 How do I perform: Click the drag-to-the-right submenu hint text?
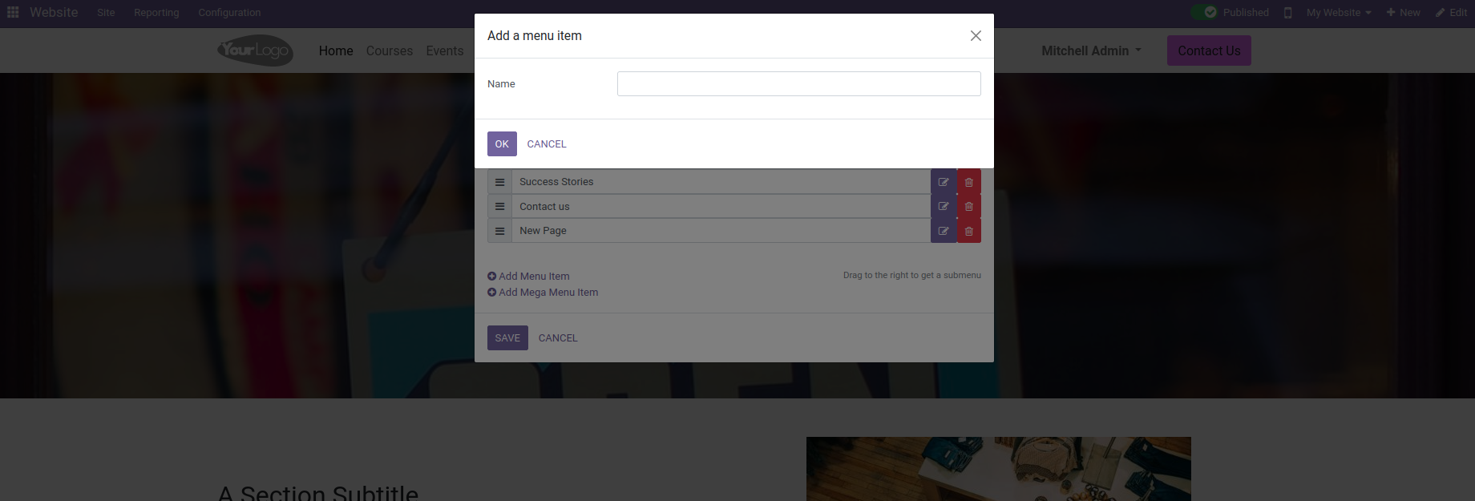(912, 275)
